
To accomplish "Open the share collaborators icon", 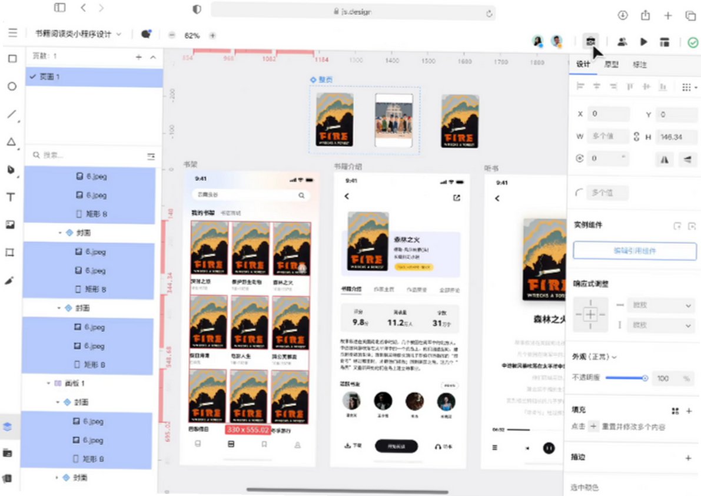I will [x=622, y=42].
